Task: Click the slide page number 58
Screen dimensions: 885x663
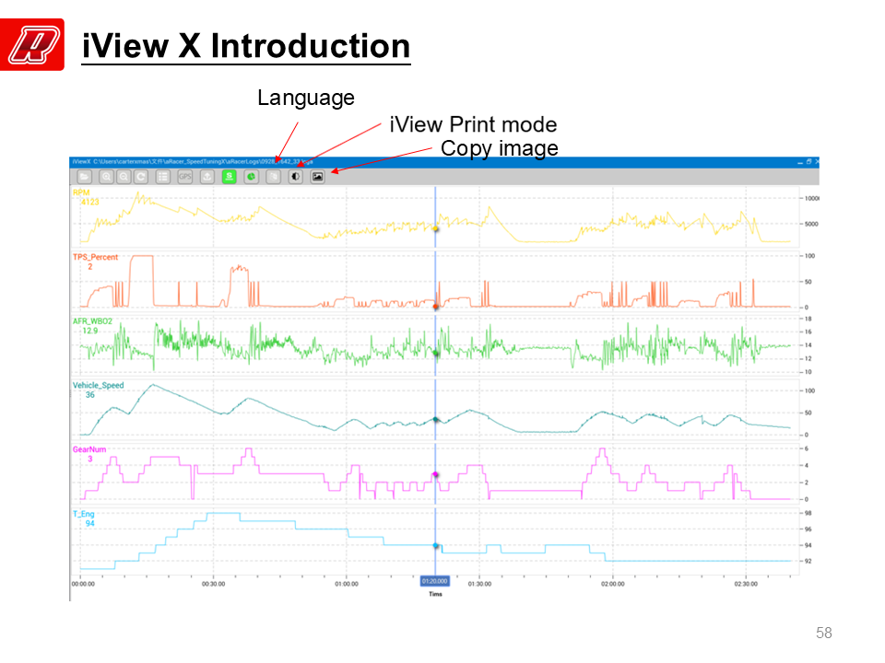Action: 824,634
